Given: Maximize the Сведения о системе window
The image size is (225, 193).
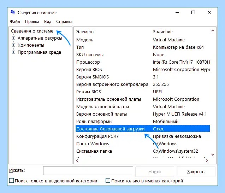Looking at the screenshot, I should [x=193, y=12].
